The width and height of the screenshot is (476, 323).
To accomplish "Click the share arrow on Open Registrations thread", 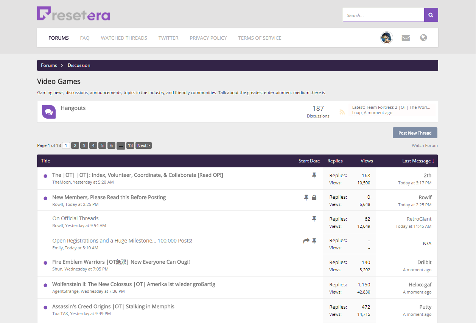I will [306, 241].
